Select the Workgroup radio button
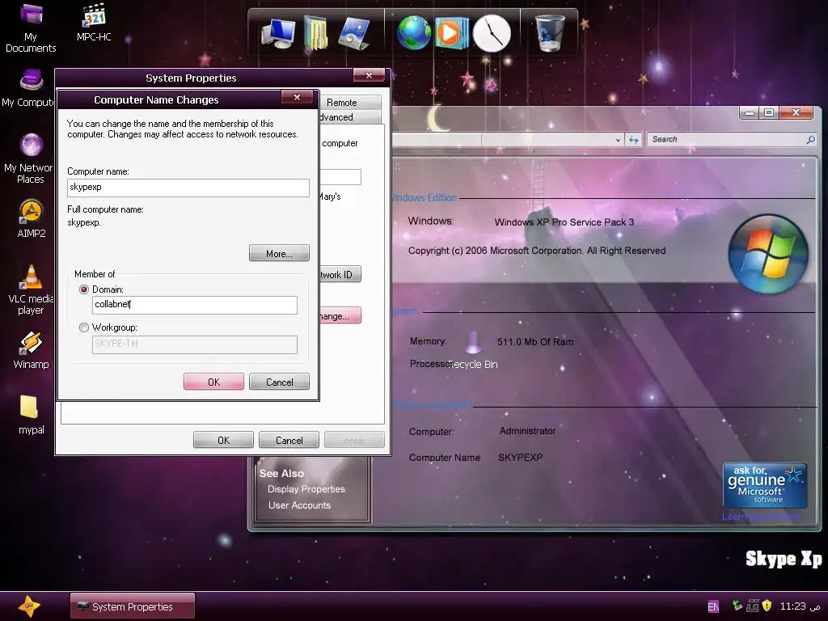This screenshot has width=828, height=621. pyautogui.click(x=83, y=327)
